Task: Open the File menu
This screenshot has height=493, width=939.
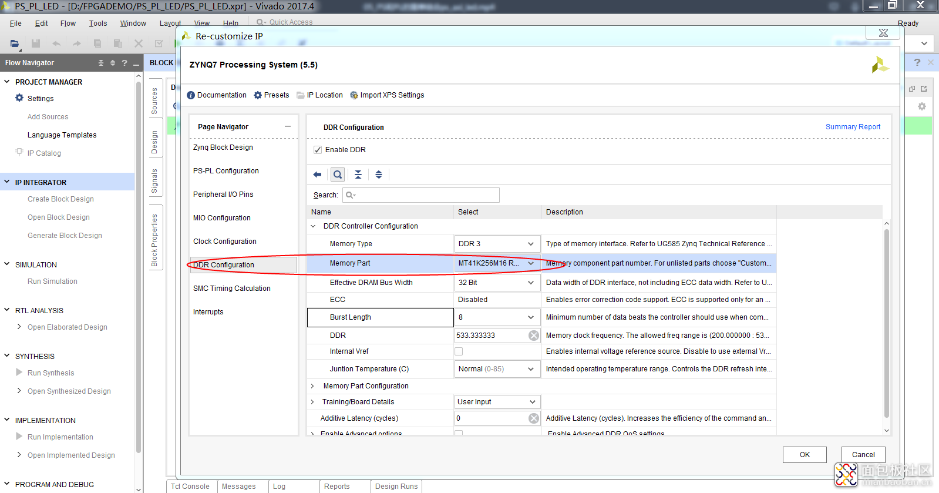Action: click(x=16, y=24)
